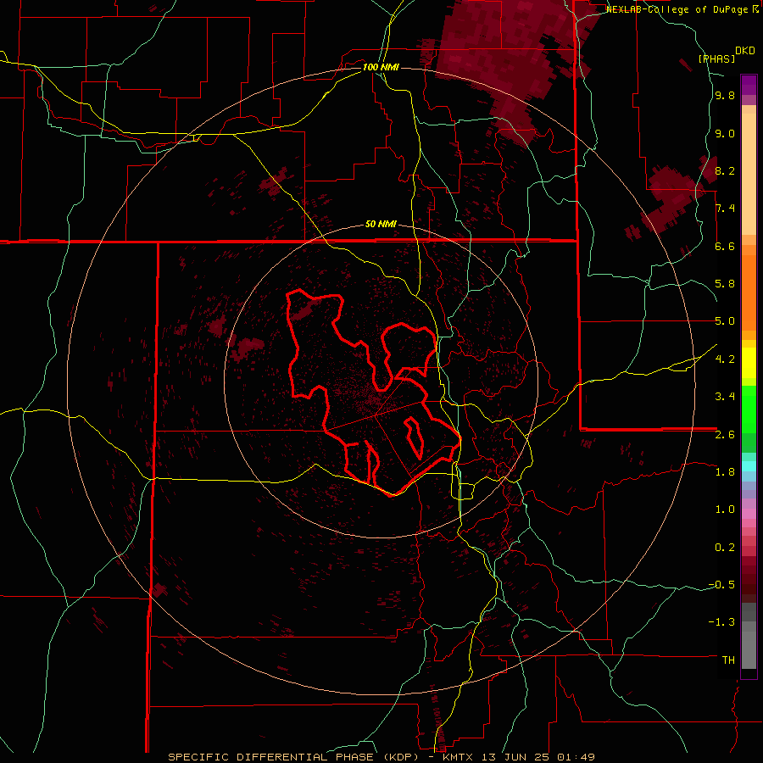Image resolution: width=763 pixels, height=763 pixels.
Task: Pick the bright green band on the color bar
Action: point(749,409)
